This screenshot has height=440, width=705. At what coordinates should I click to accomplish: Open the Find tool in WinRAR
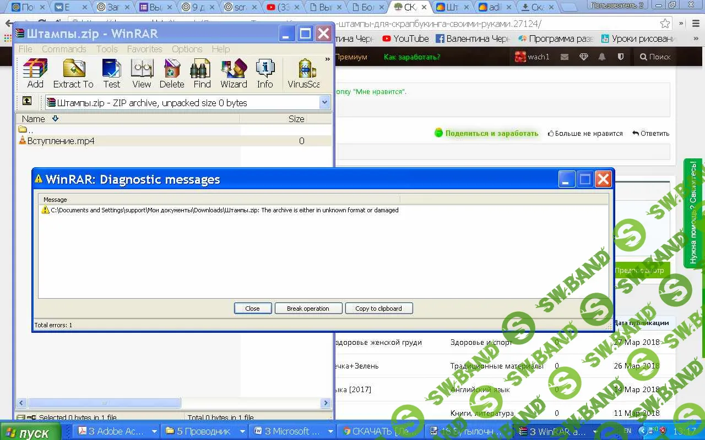(x=202, y=73)
